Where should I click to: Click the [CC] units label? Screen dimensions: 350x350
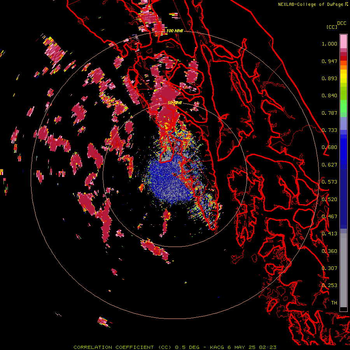(332, 27)
